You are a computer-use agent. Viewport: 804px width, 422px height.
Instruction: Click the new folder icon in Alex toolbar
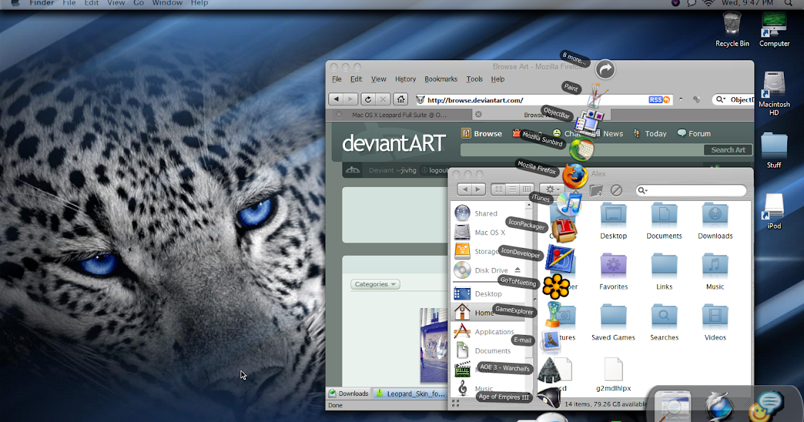(596, 190)
